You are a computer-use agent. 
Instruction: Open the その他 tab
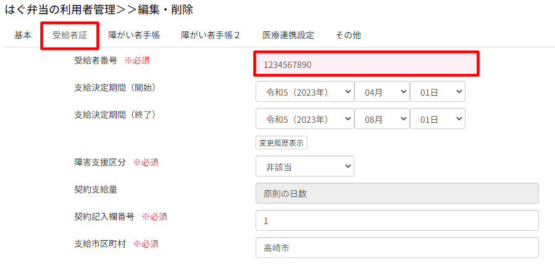[348, 35]
